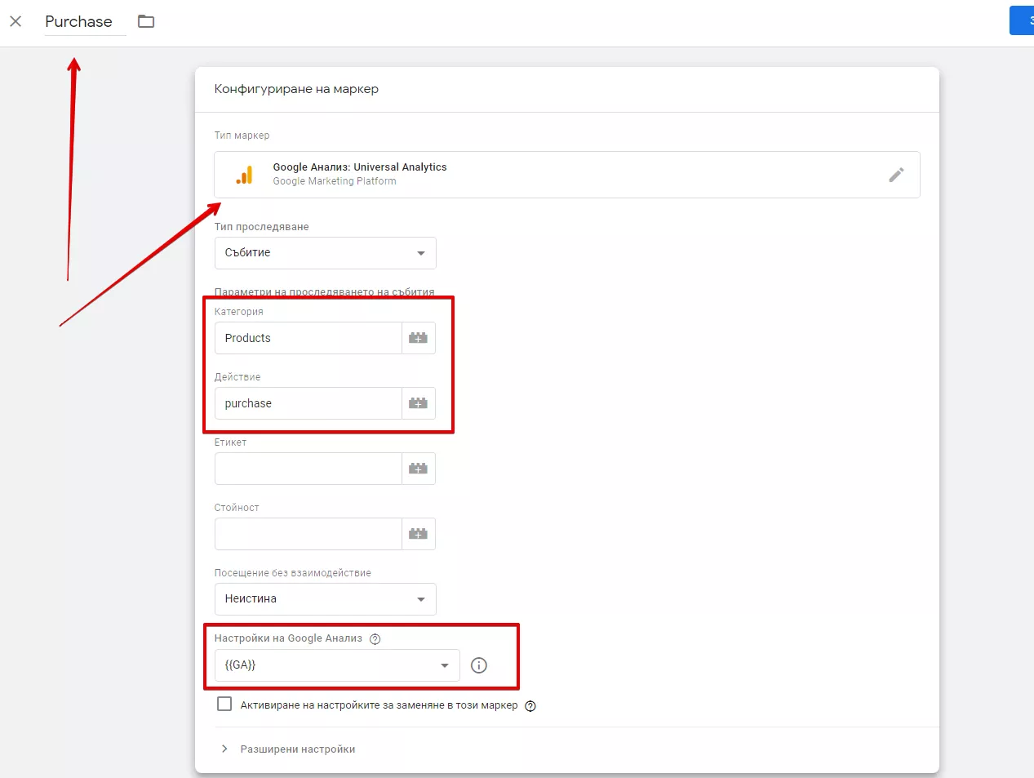
Task: Click the Google Analytics bar chart logo
Action: 244,175
